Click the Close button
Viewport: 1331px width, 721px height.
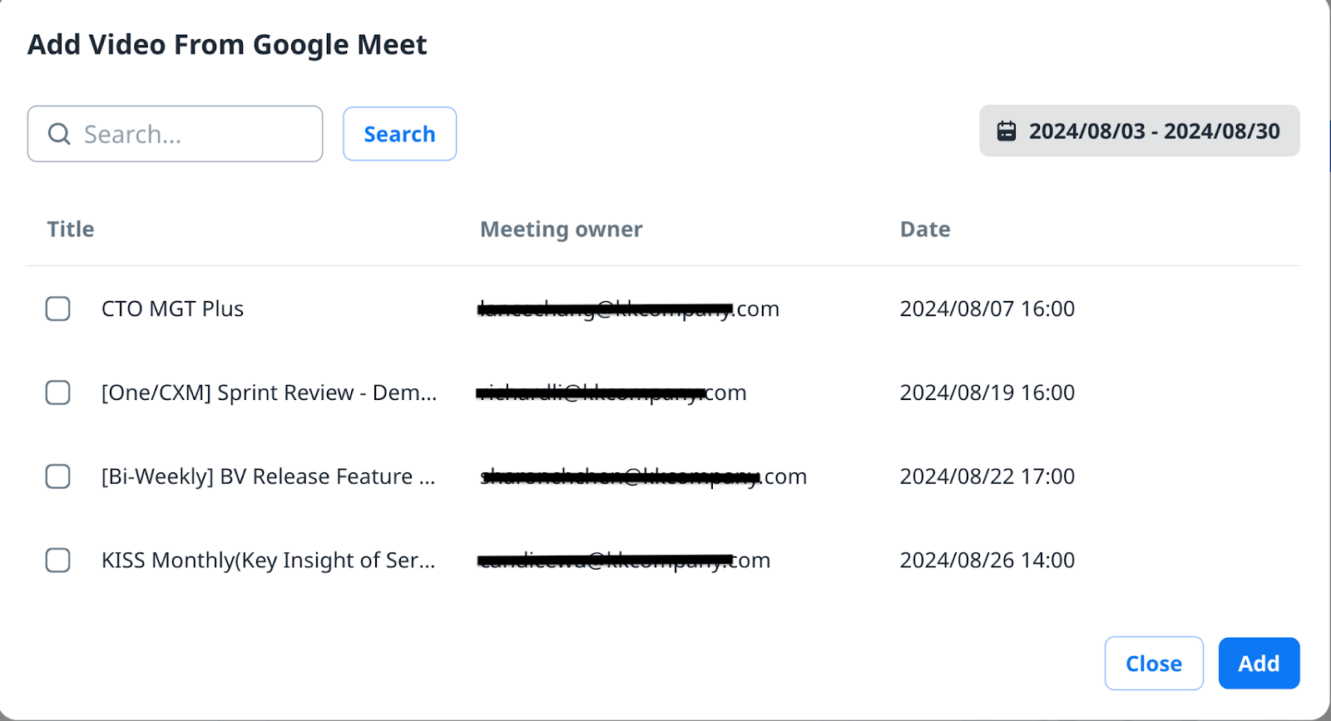[1153, 664]
